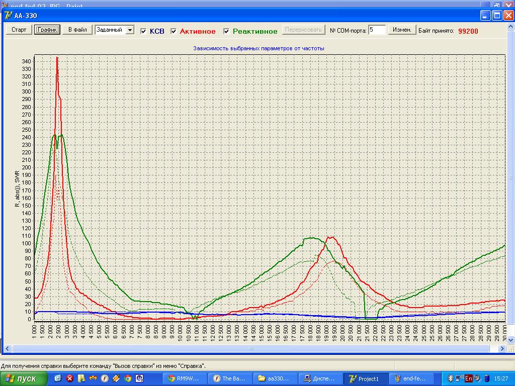The width and height of the screenshot is (515, 386).
Task: Maximize the AA-330 window
Action: click(x=497, y=16)
